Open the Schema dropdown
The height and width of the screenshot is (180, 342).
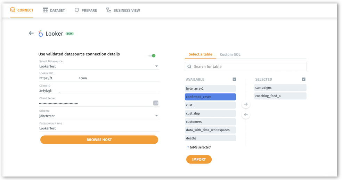point(156,116)
